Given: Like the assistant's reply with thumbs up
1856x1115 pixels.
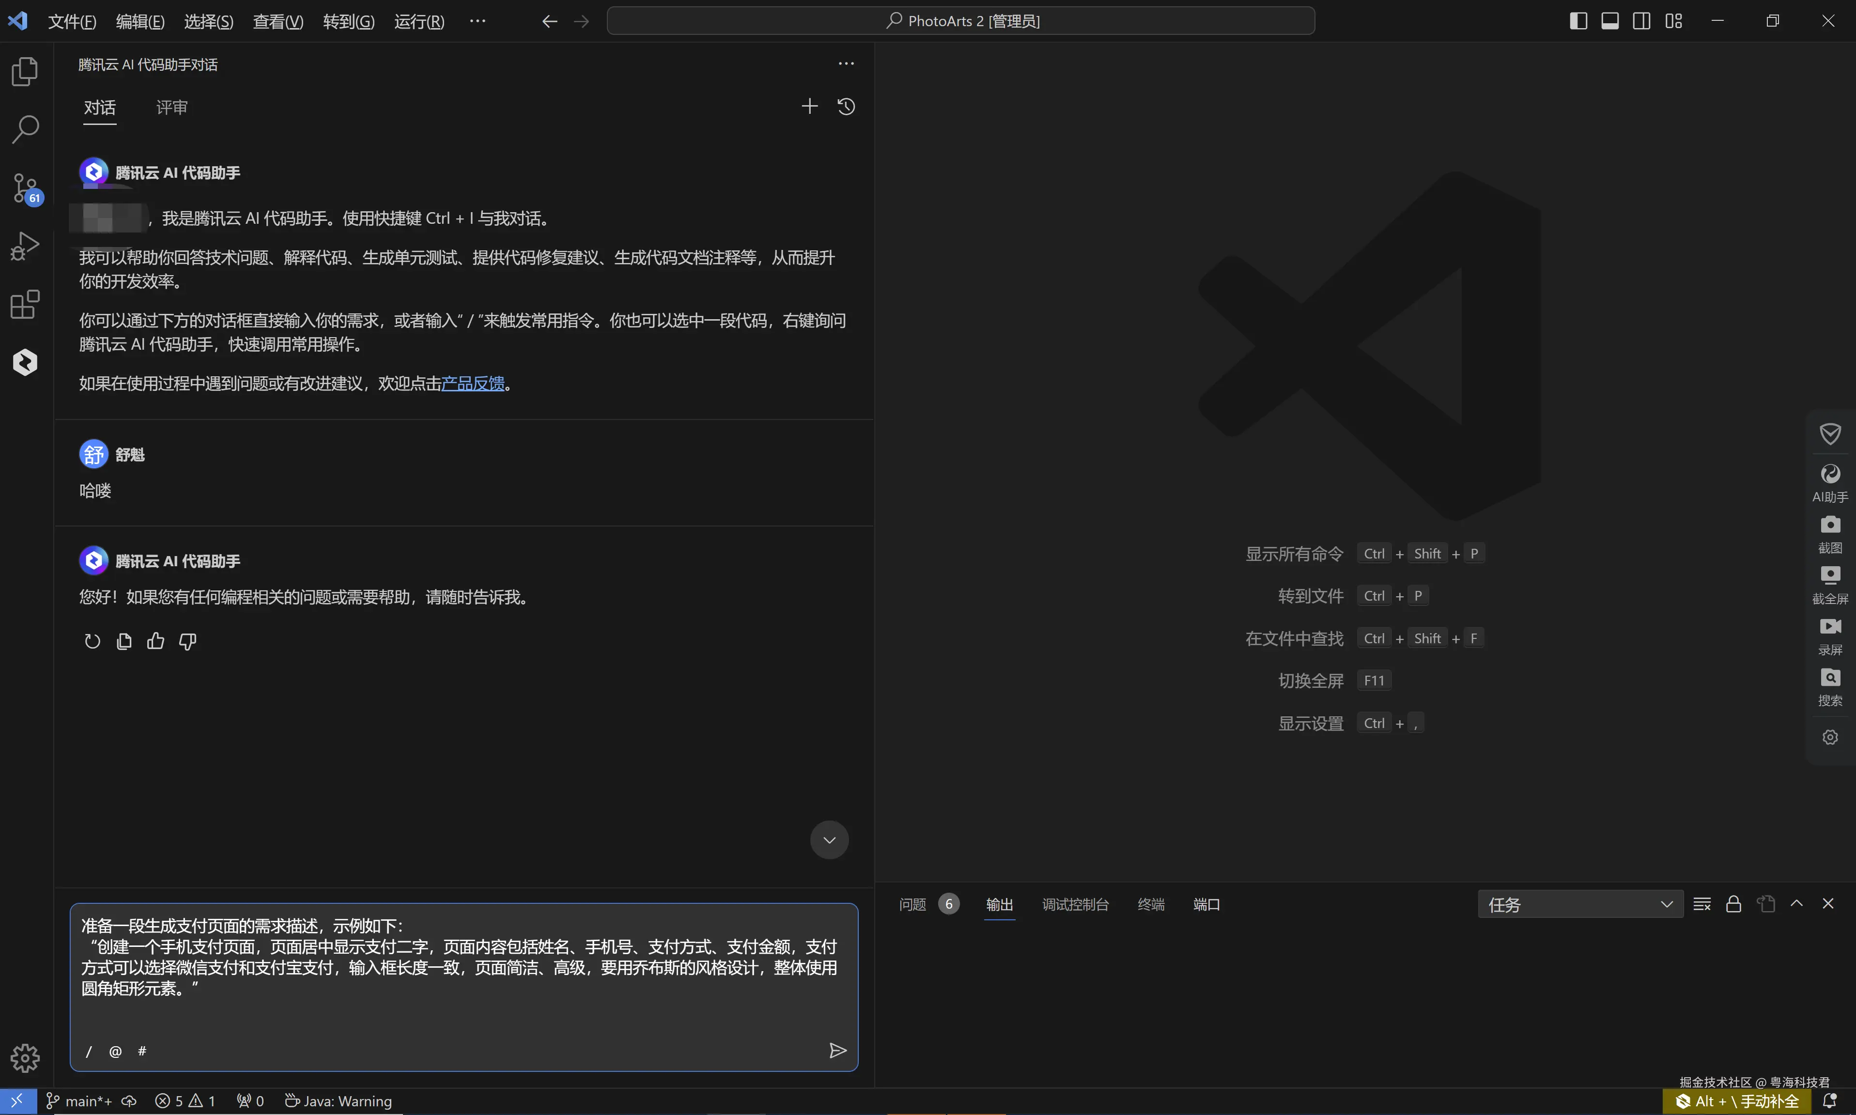Looking at the screenshot, I should pyautogui.click(x=155, y=641).
